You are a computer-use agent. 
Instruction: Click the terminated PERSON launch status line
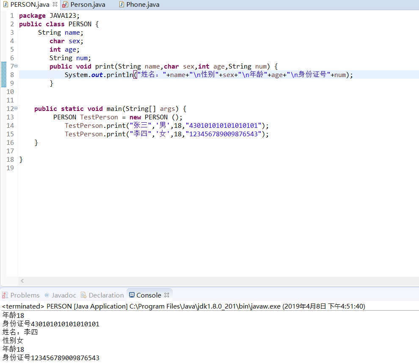pos(183,306)
